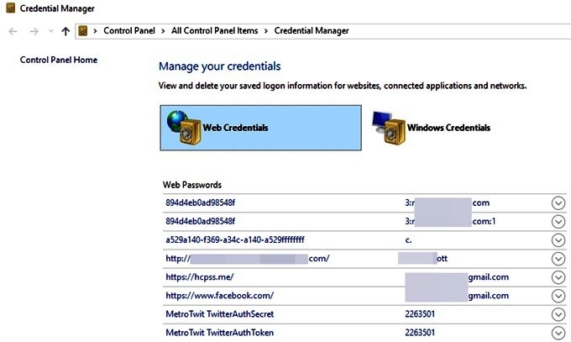Select the Web Credentials tab
This screenshot has width=571, height=342.
tap(261, 128)
